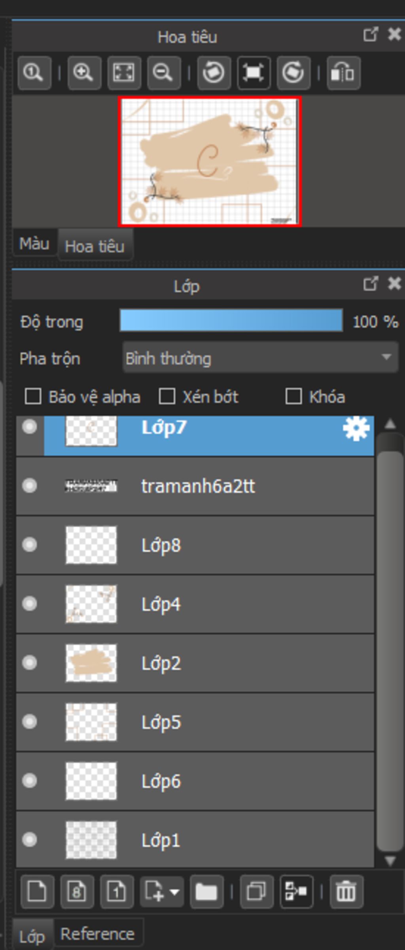
Task: Open Lớp7 layer settings gear
Action: pyautogui.click(x=356, y=429)
